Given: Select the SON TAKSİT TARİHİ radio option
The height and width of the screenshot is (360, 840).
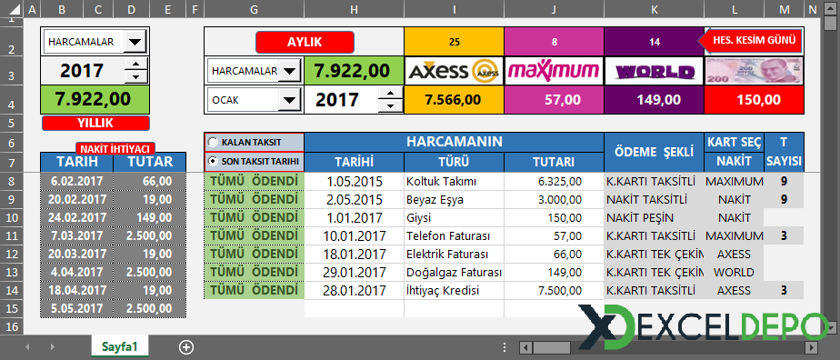Looking at the screenshot, I should (214, 161).
